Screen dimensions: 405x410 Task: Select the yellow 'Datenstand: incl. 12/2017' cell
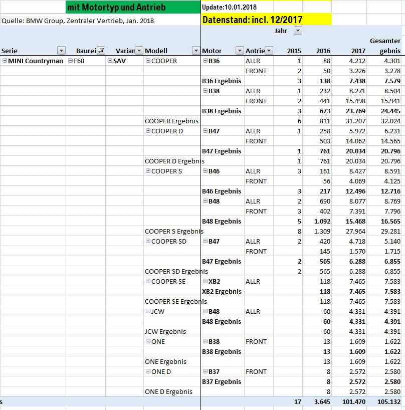267,20
